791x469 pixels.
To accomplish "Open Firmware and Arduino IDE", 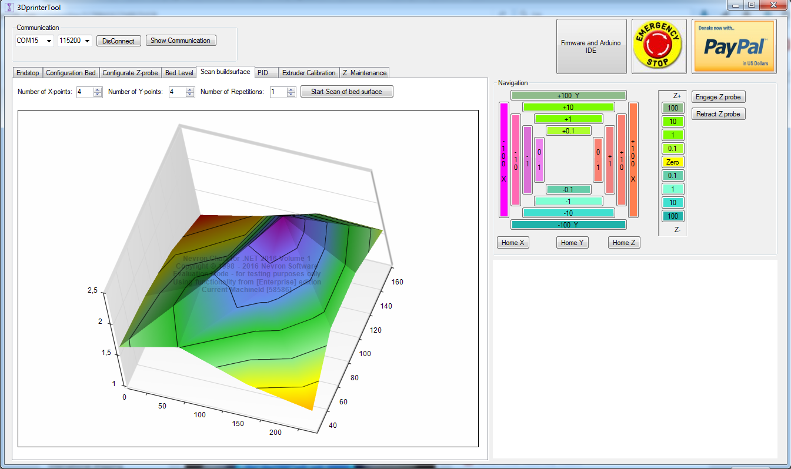I will point(591,46).
